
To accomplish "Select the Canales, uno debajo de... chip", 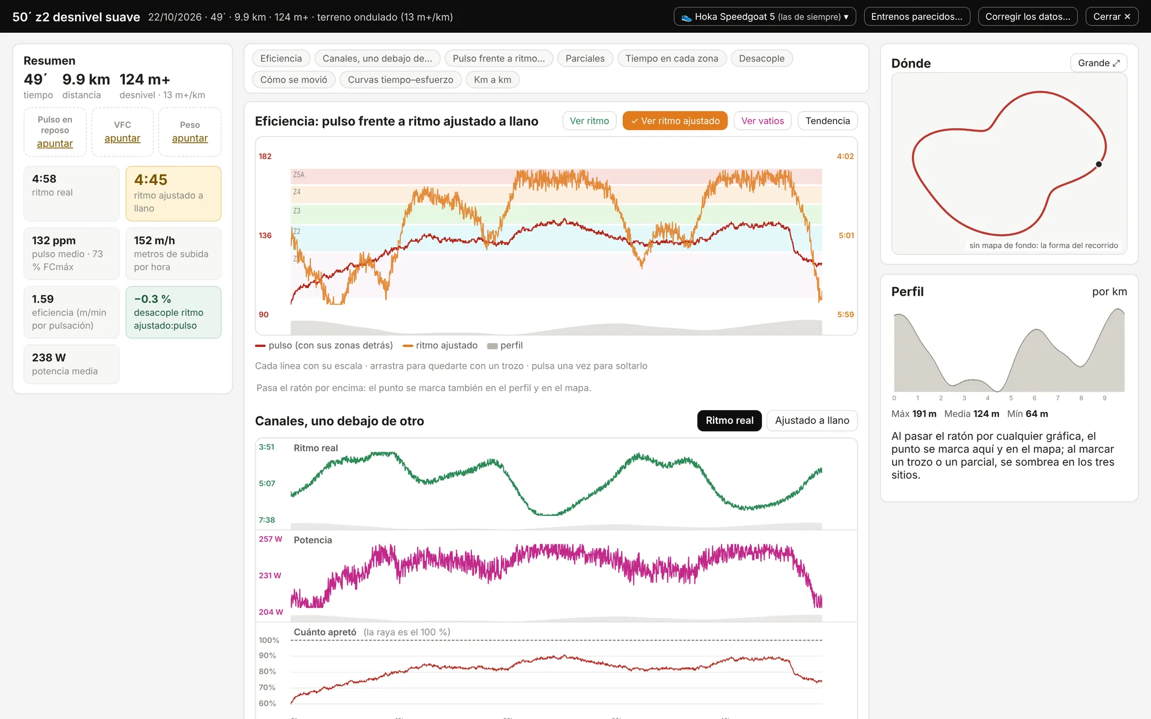I will pyautogui.click(x=377, y=58).
